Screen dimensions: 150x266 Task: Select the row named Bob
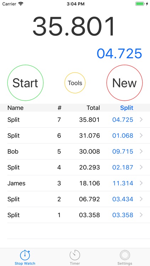click(75, 151)
